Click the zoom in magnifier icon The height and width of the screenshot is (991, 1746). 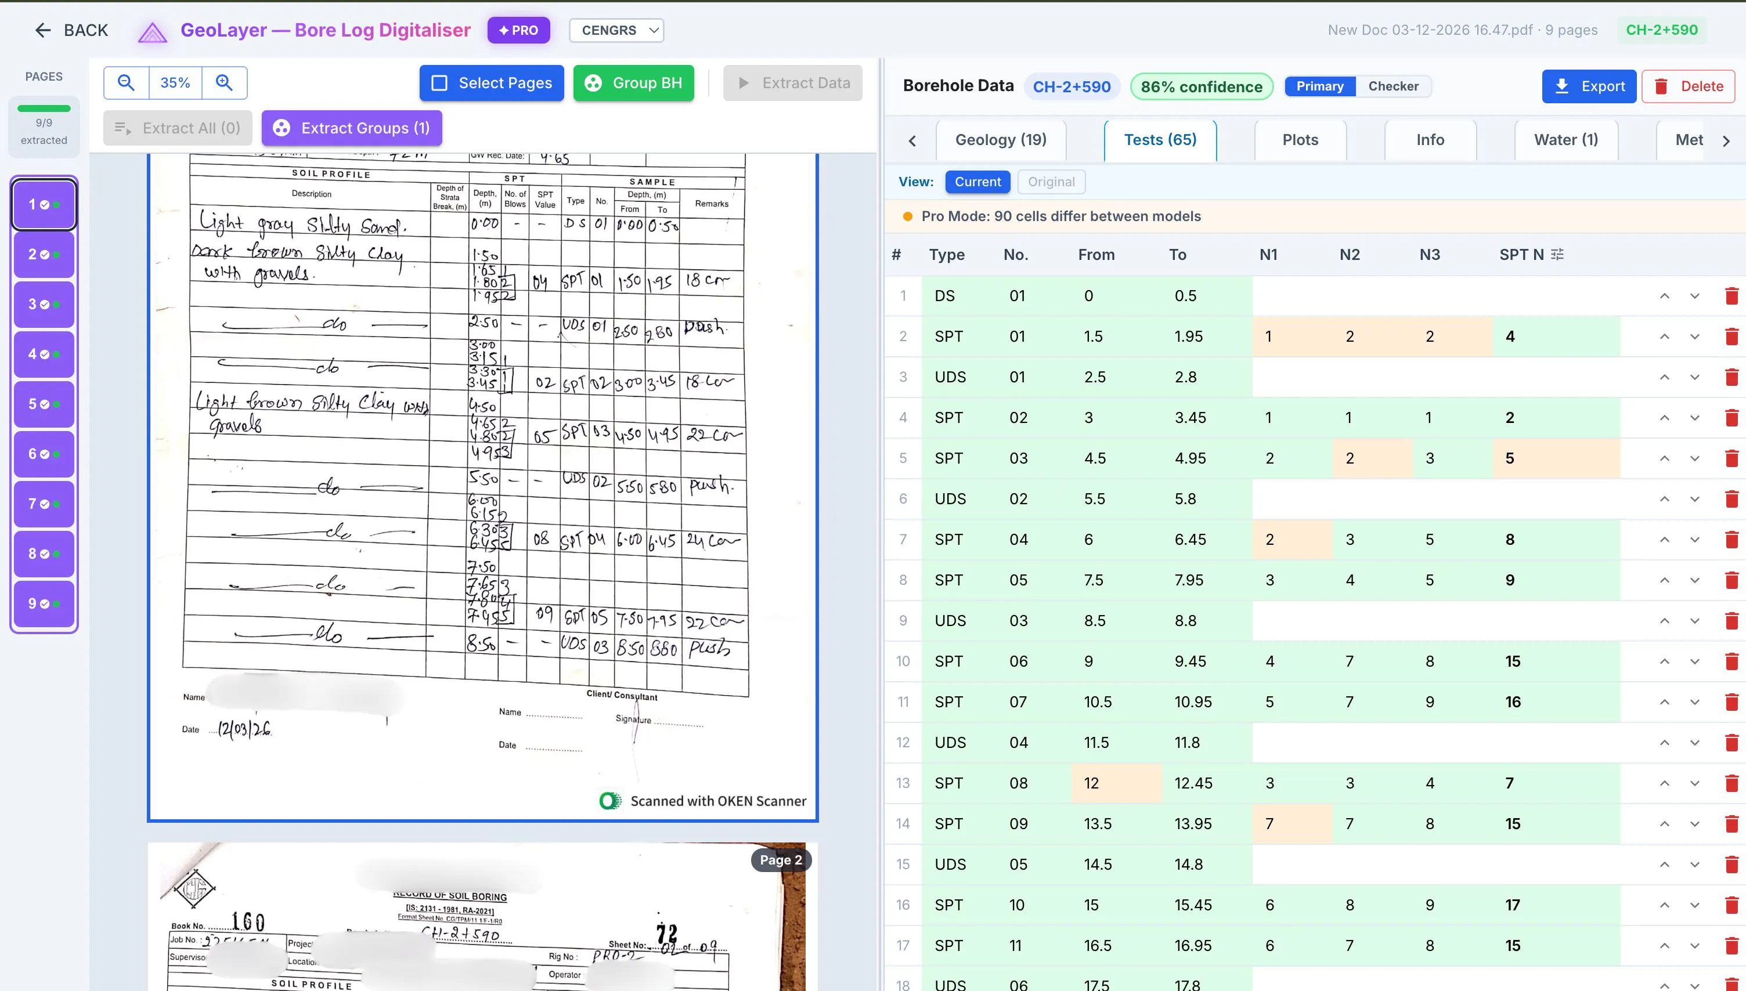coord(224,82)
